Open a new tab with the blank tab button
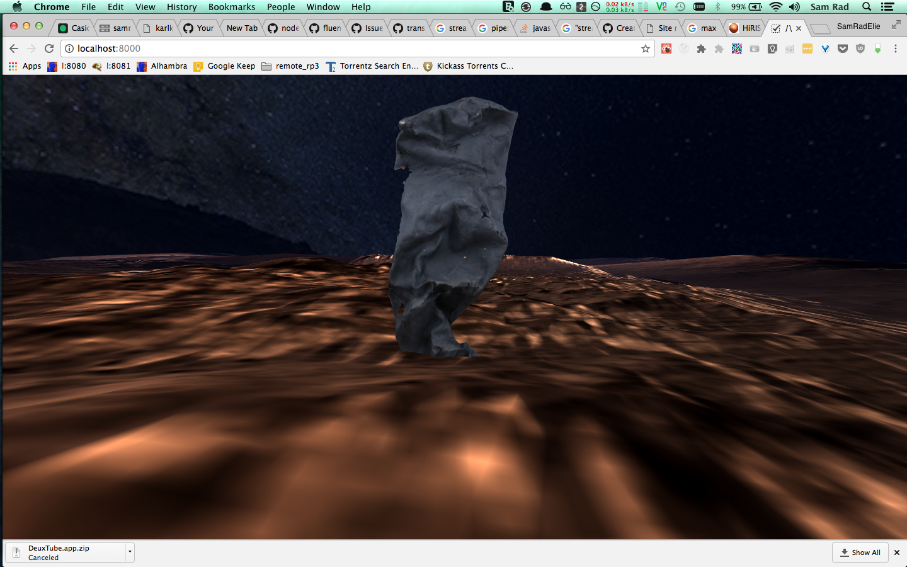Screen dimensions: 907x567 point(819,29)
